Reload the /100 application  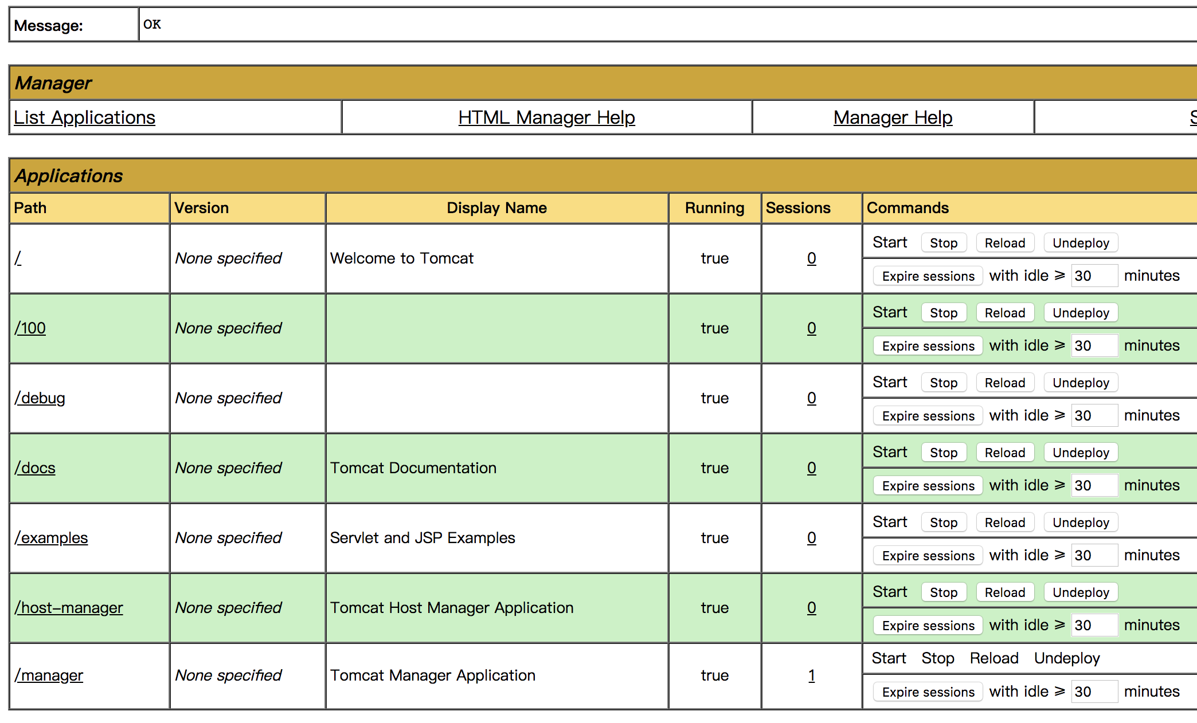[1004, 313]
